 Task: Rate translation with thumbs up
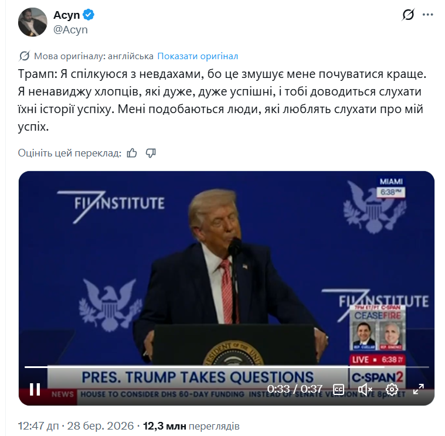pos(132,153)
